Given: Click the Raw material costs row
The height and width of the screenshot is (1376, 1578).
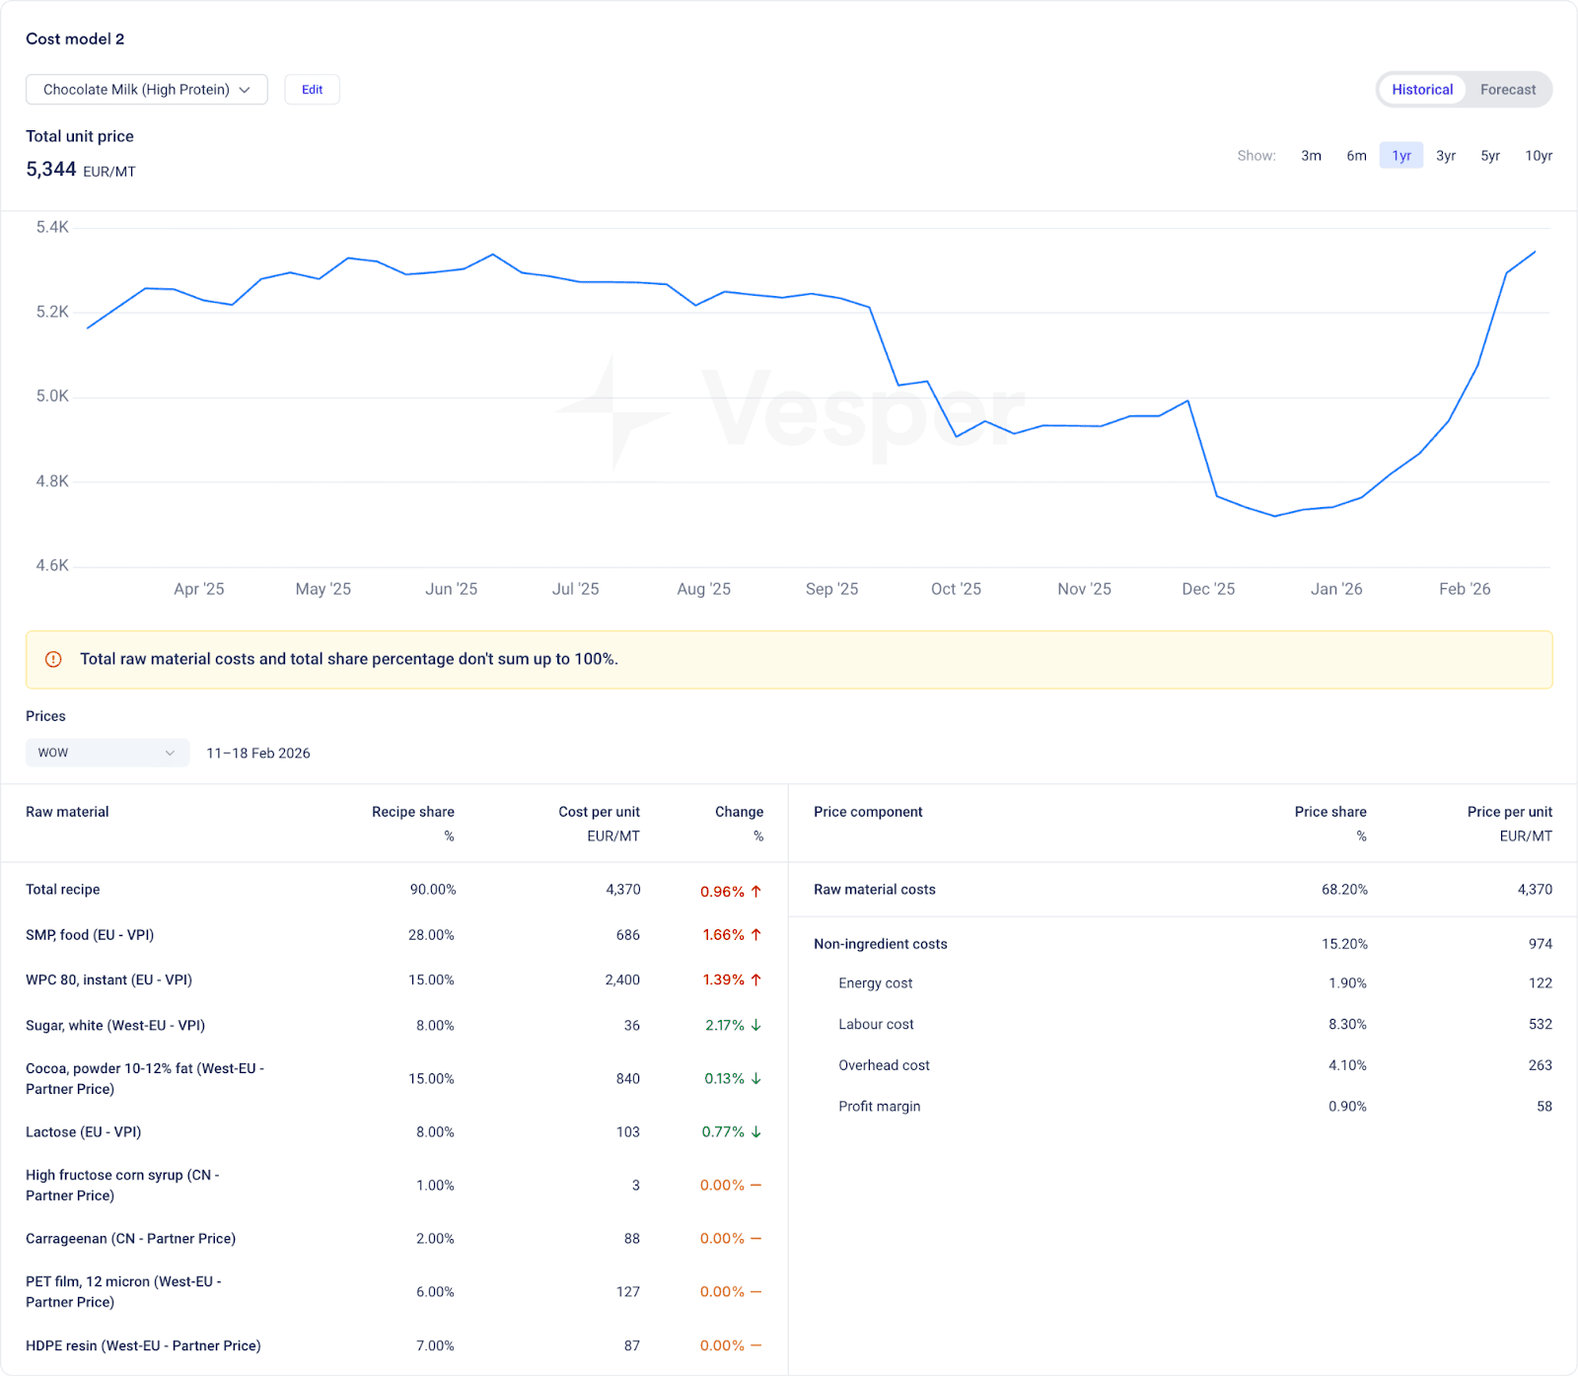Looking at the screenshot, I should click(1183, 890).
